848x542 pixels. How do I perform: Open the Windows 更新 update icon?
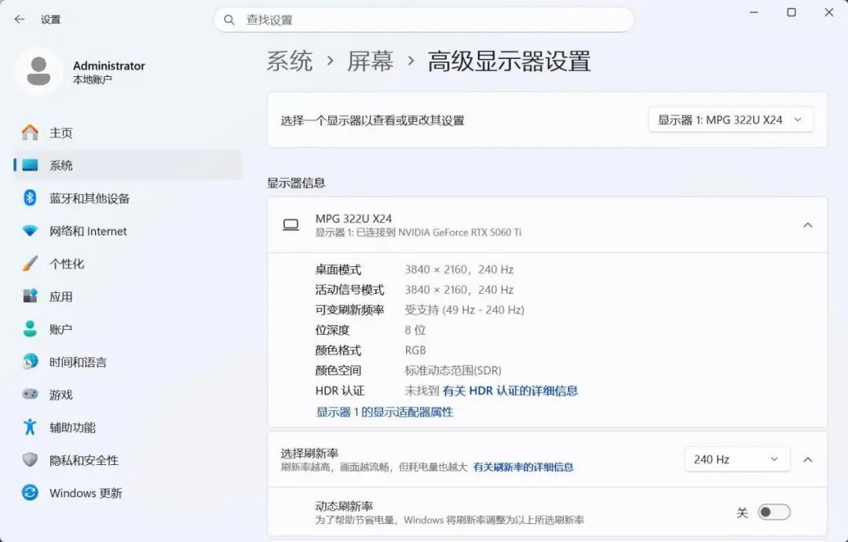point(31,493)
